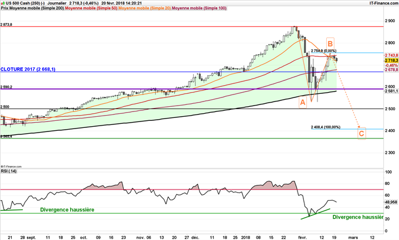Click the RSI axis 80 tick
Image resolution: width=399 pixels, height=240 pixels.
pyautogui.click(x=387, y=184)
